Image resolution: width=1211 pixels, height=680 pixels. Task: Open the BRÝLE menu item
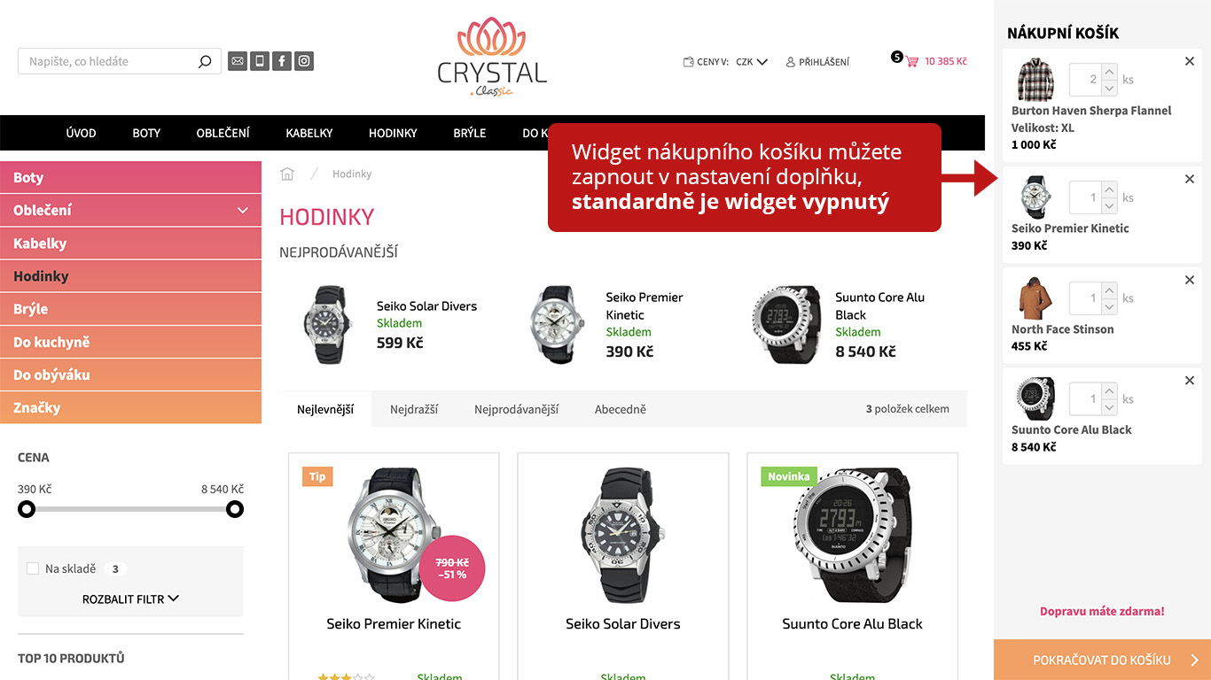[470, 133]
